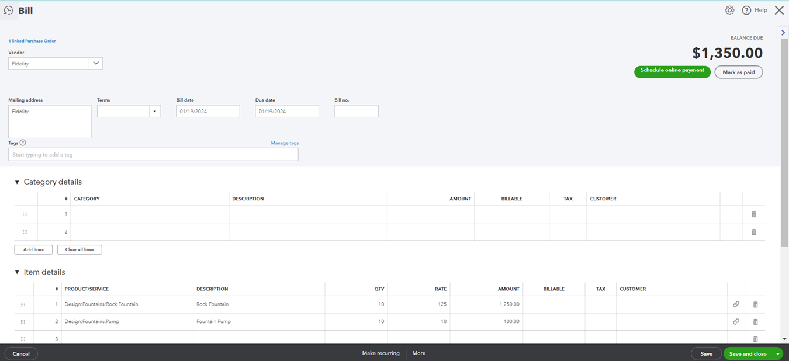Grab drag handle of item row 3
The width and height of the screenshot is (789, 361).
[x=23, y=339]
